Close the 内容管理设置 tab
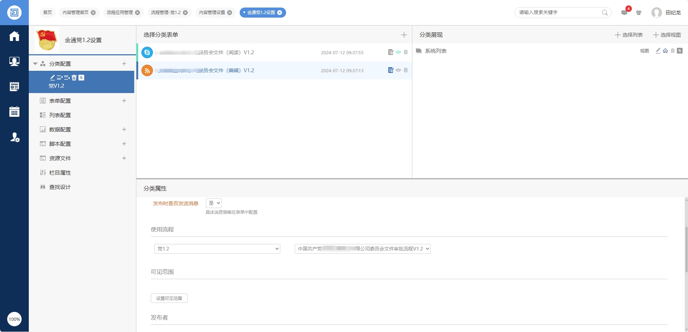Screen dimensions: 688x332 [x=230, y=13]
